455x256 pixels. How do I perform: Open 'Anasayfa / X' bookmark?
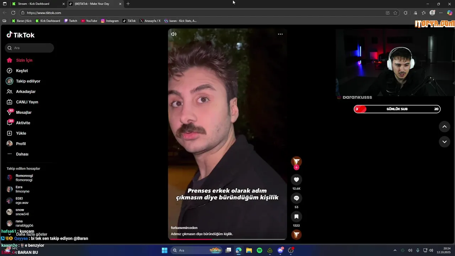pos(150,21)
